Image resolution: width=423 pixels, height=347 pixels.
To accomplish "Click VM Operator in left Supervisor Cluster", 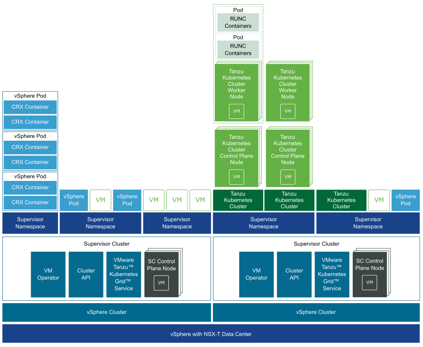I will (48, 275).
